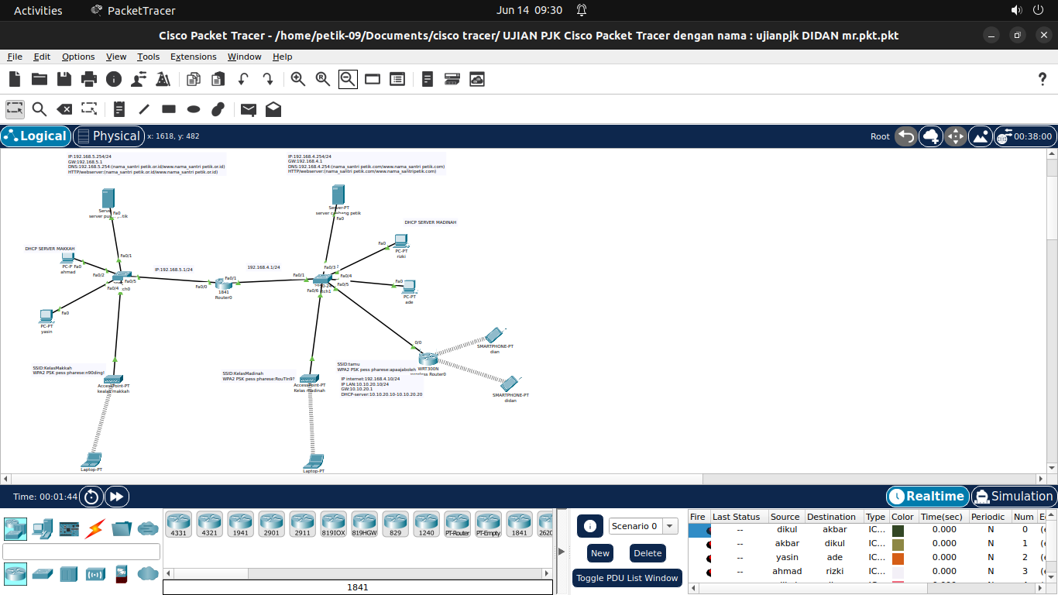Image resolution: width=1058 pixels, height=595 pixels.
Task: Select the 2911 router model
Action: [302, 524]
